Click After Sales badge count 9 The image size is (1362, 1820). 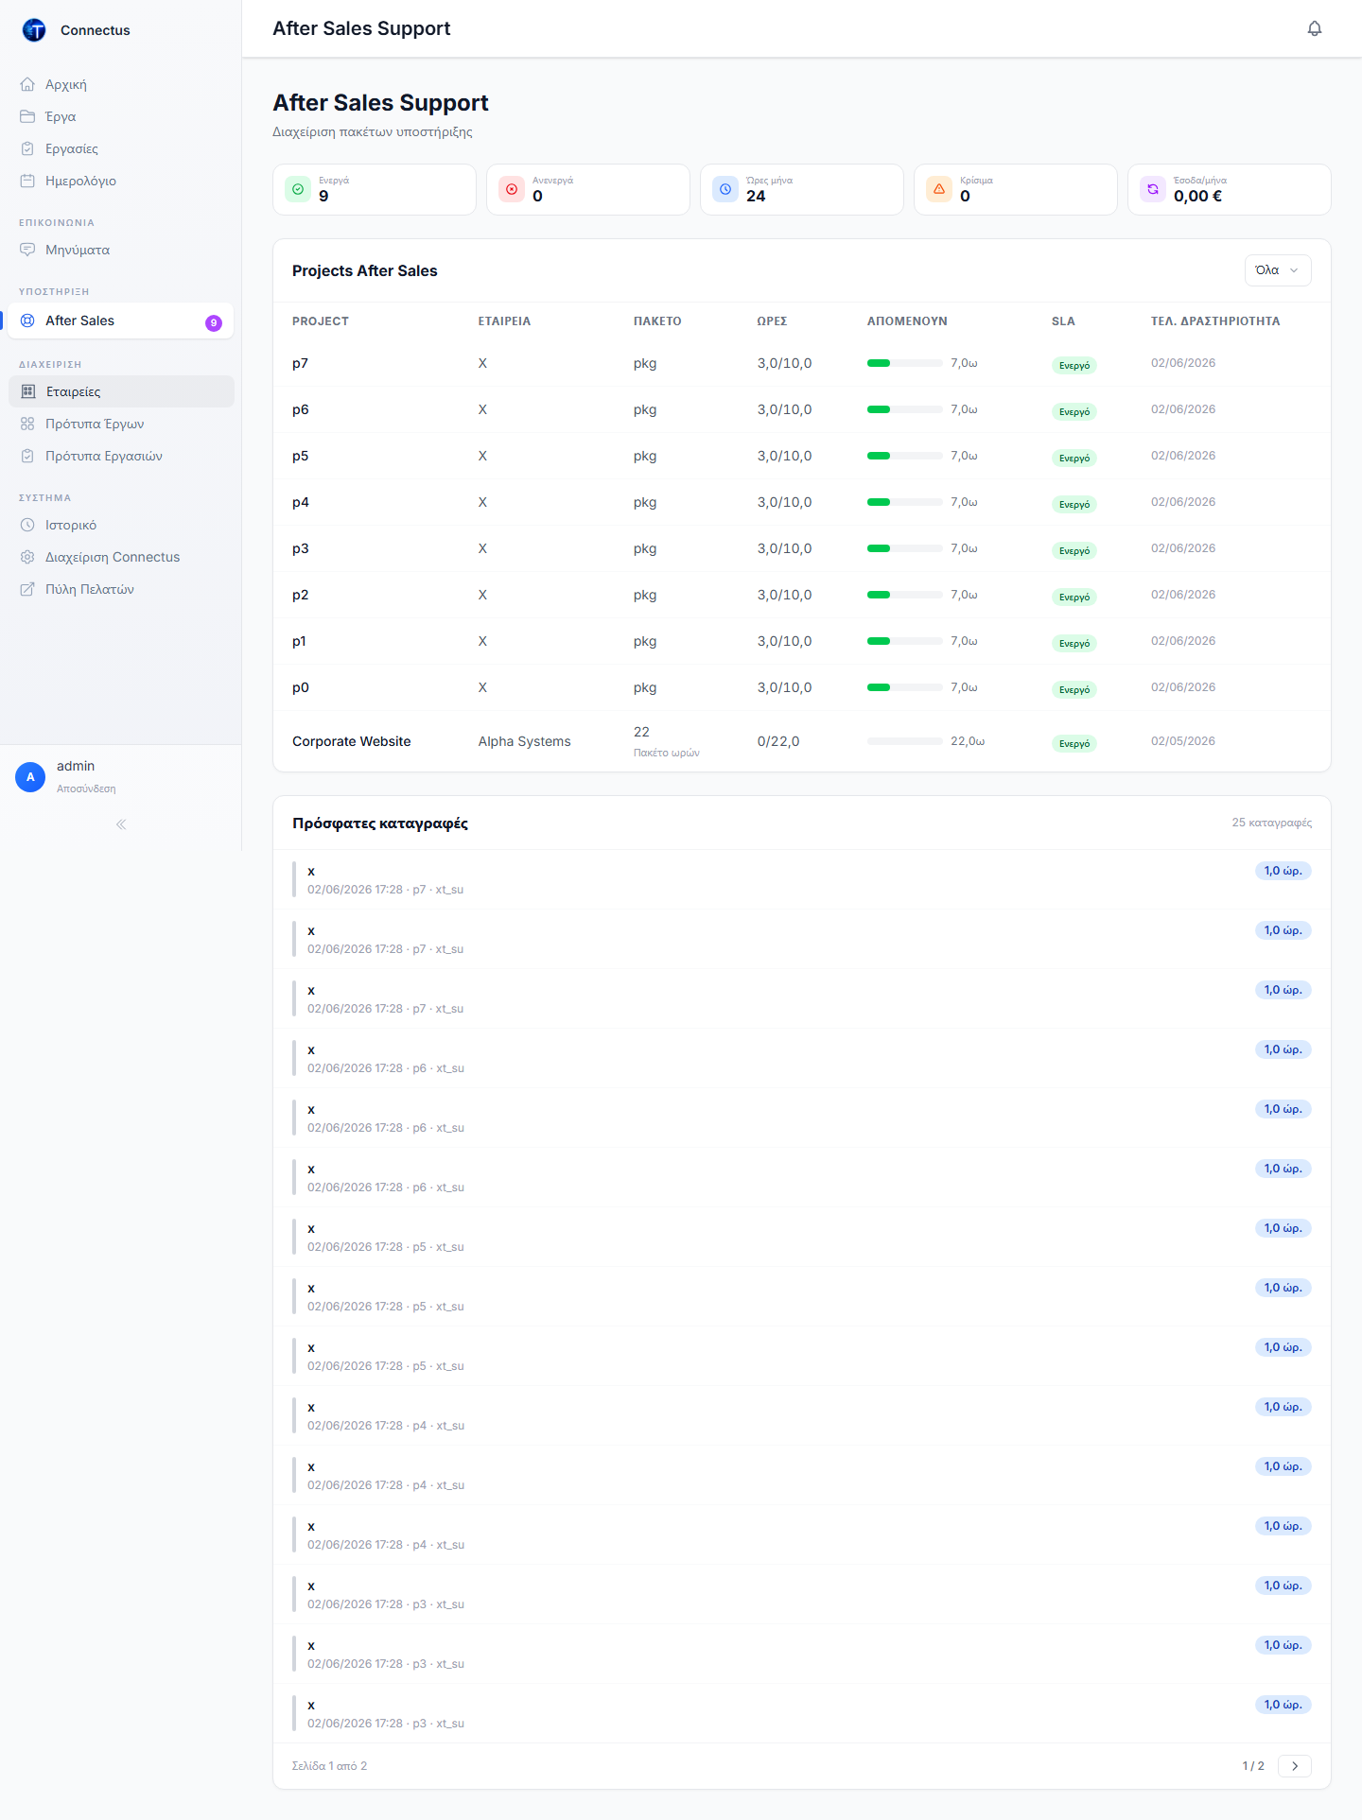click(214, 323)
